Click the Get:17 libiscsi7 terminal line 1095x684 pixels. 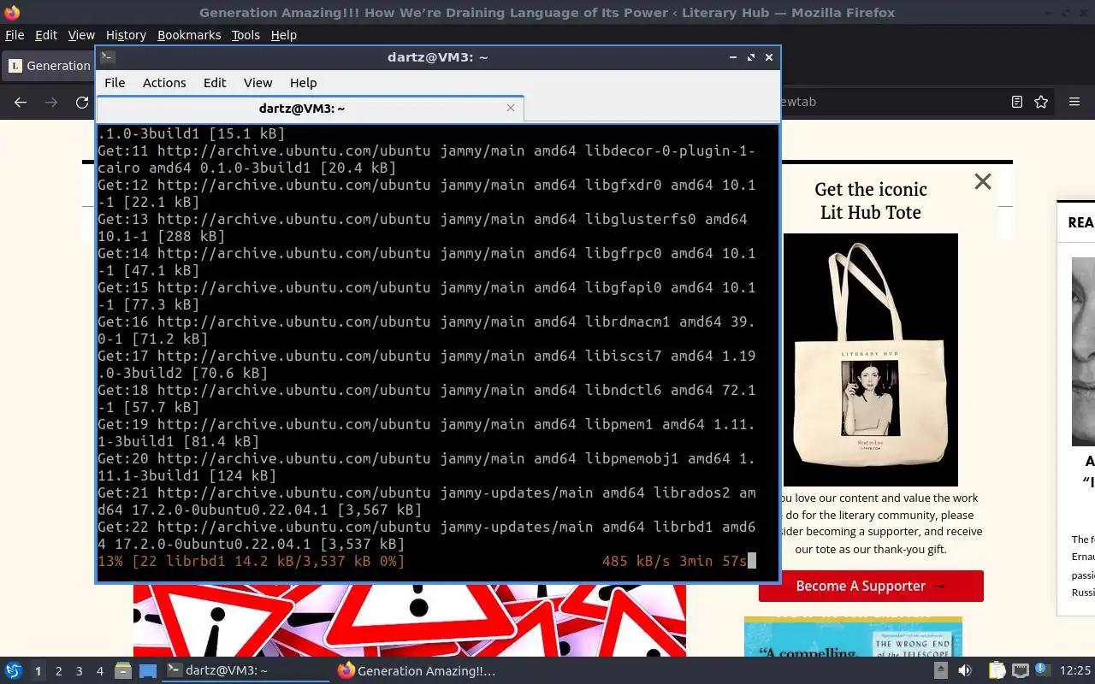[427, 364]
